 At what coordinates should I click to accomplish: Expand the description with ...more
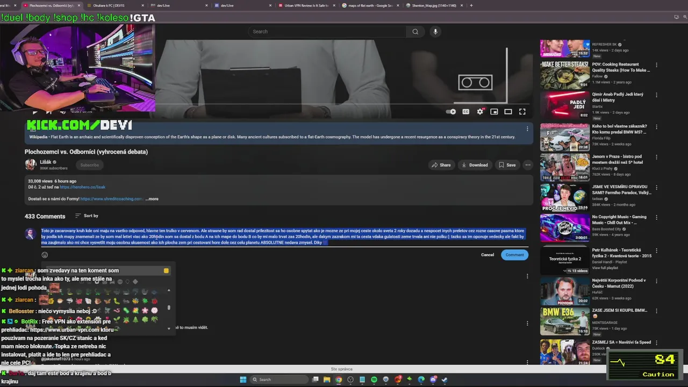tap(152, 199)
